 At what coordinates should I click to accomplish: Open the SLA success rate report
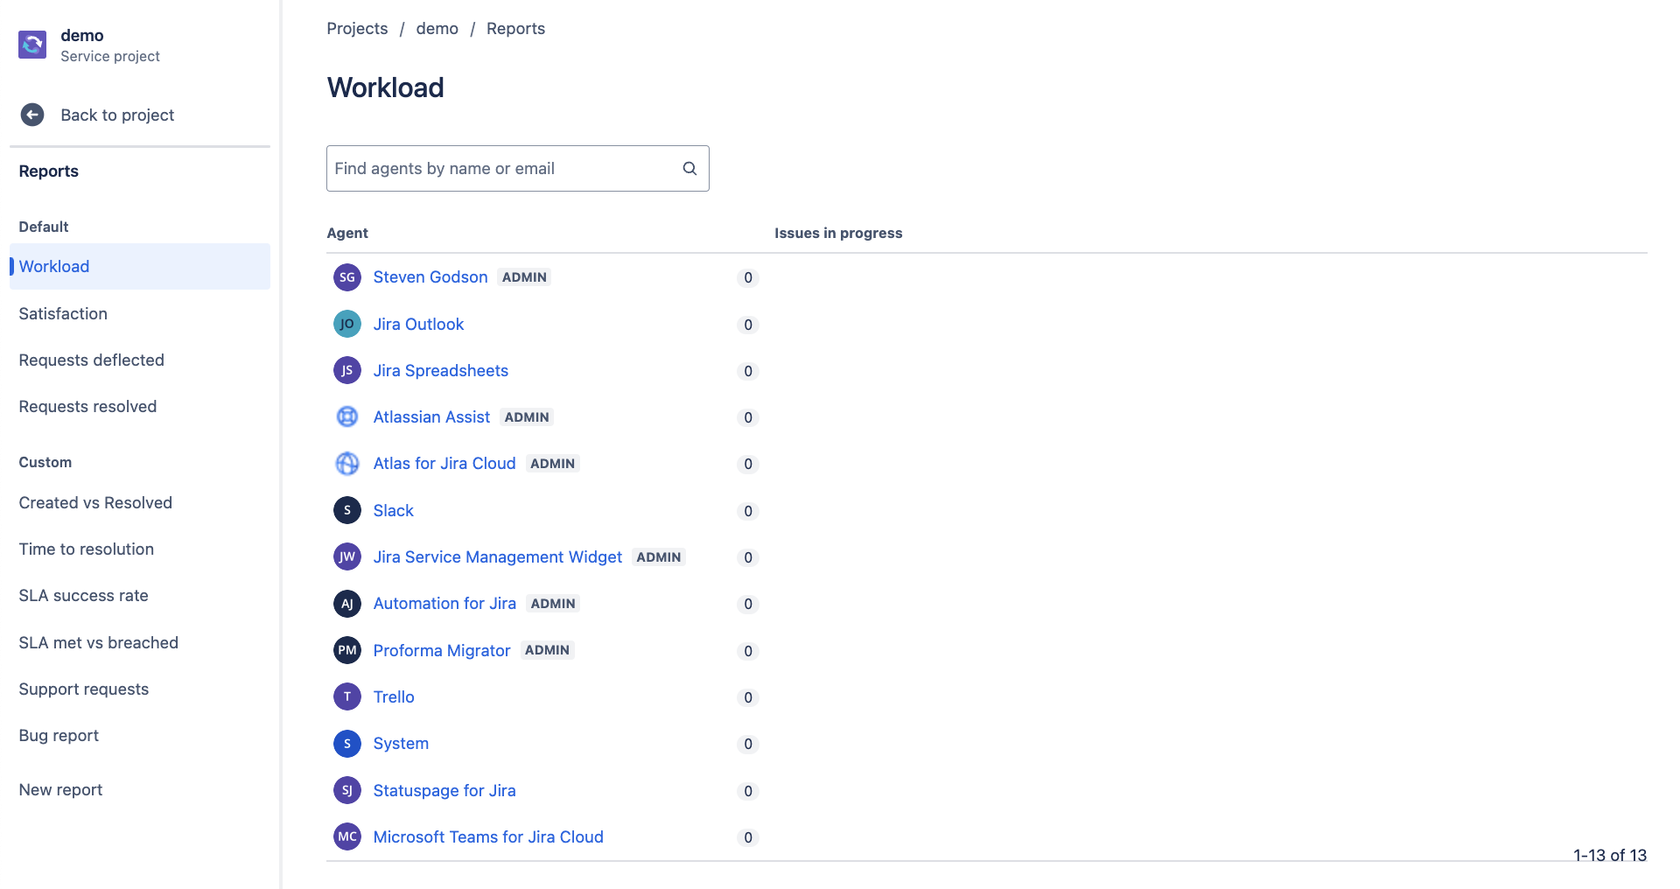pos(83,595)
